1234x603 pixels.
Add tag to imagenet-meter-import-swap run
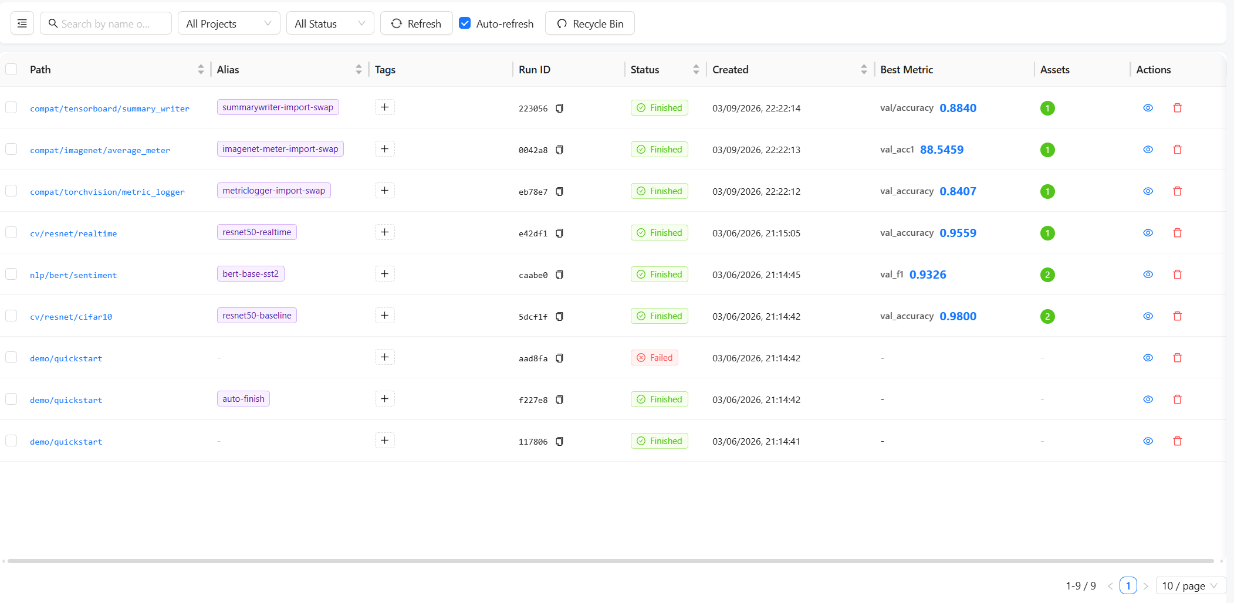(384, 149)
